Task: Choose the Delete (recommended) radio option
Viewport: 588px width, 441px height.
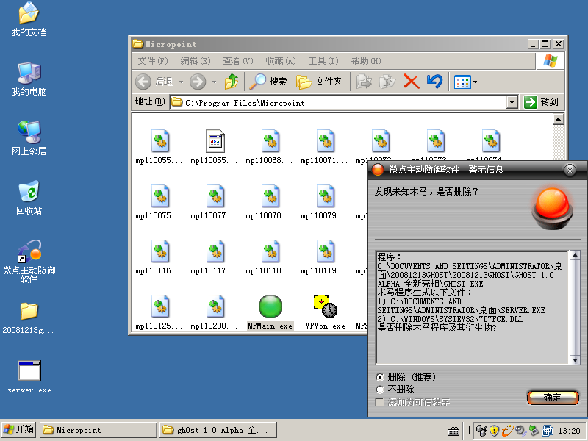Action: click(380, 377)
